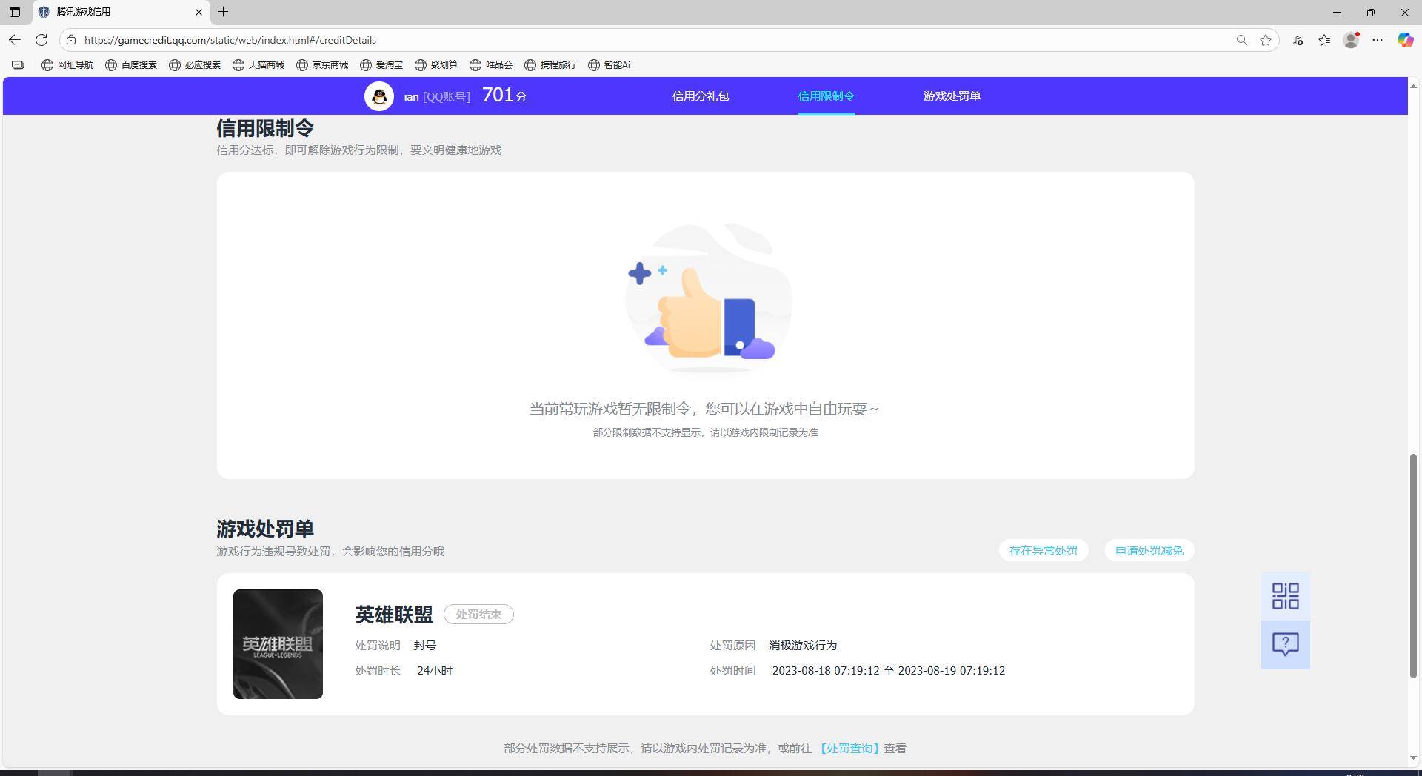Open the browser collections icon

tap(1325, 40)
